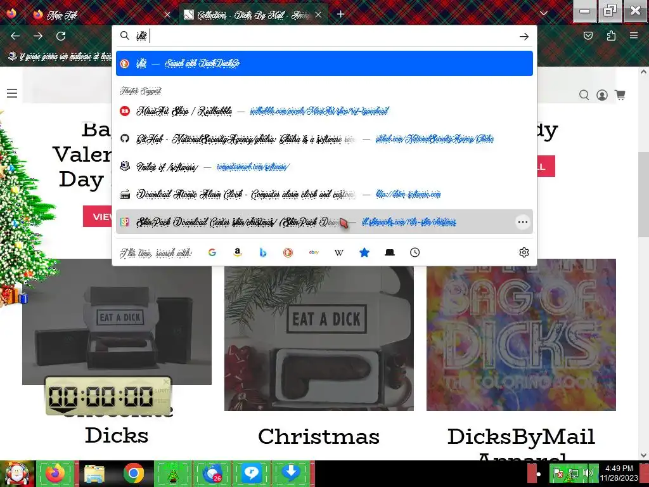Open the Bag of Dicks coloring book thumbnail
The height and width of the screenshot is (487, 649).
[521, 335]
